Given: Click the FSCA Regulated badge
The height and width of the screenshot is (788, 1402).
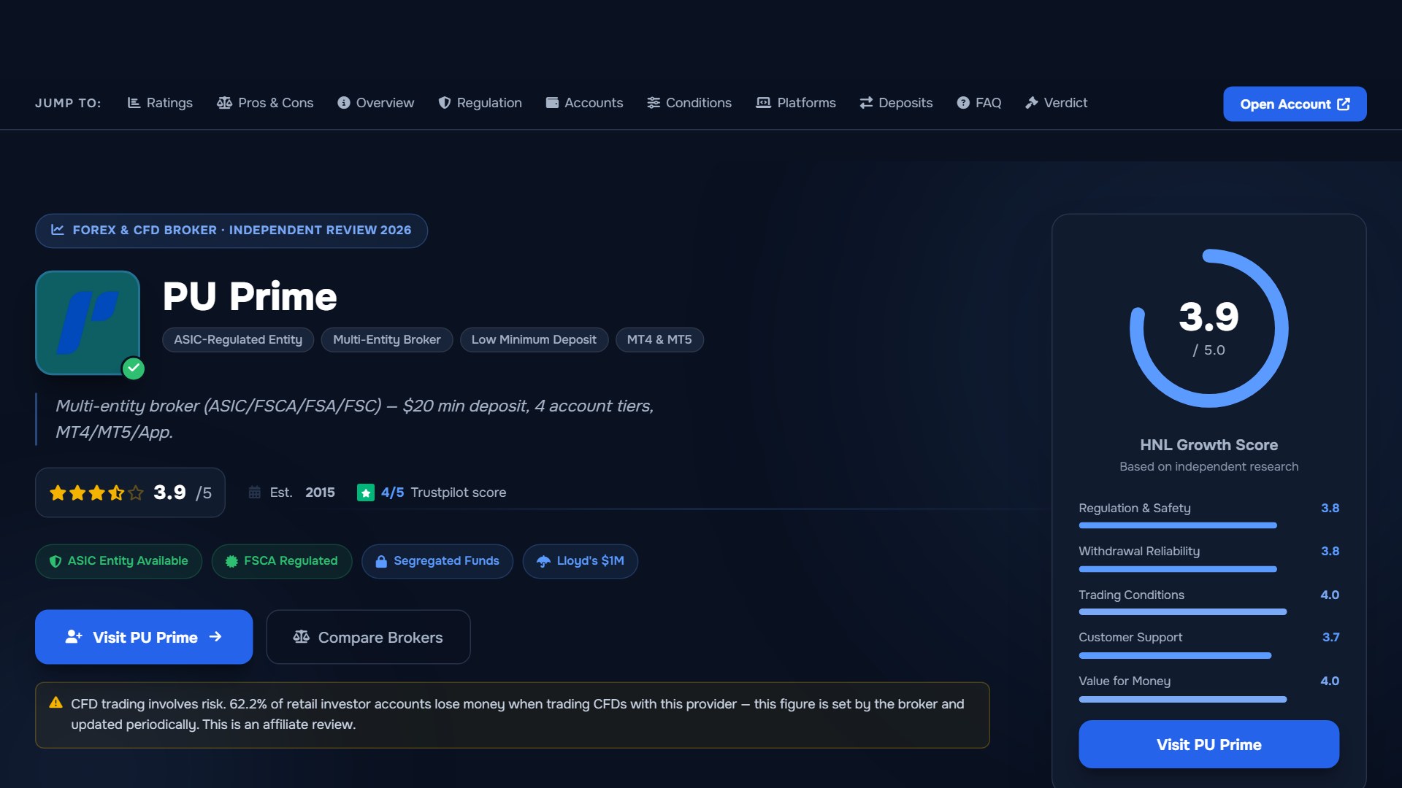Looking at the screenshot, I should 282,561.
